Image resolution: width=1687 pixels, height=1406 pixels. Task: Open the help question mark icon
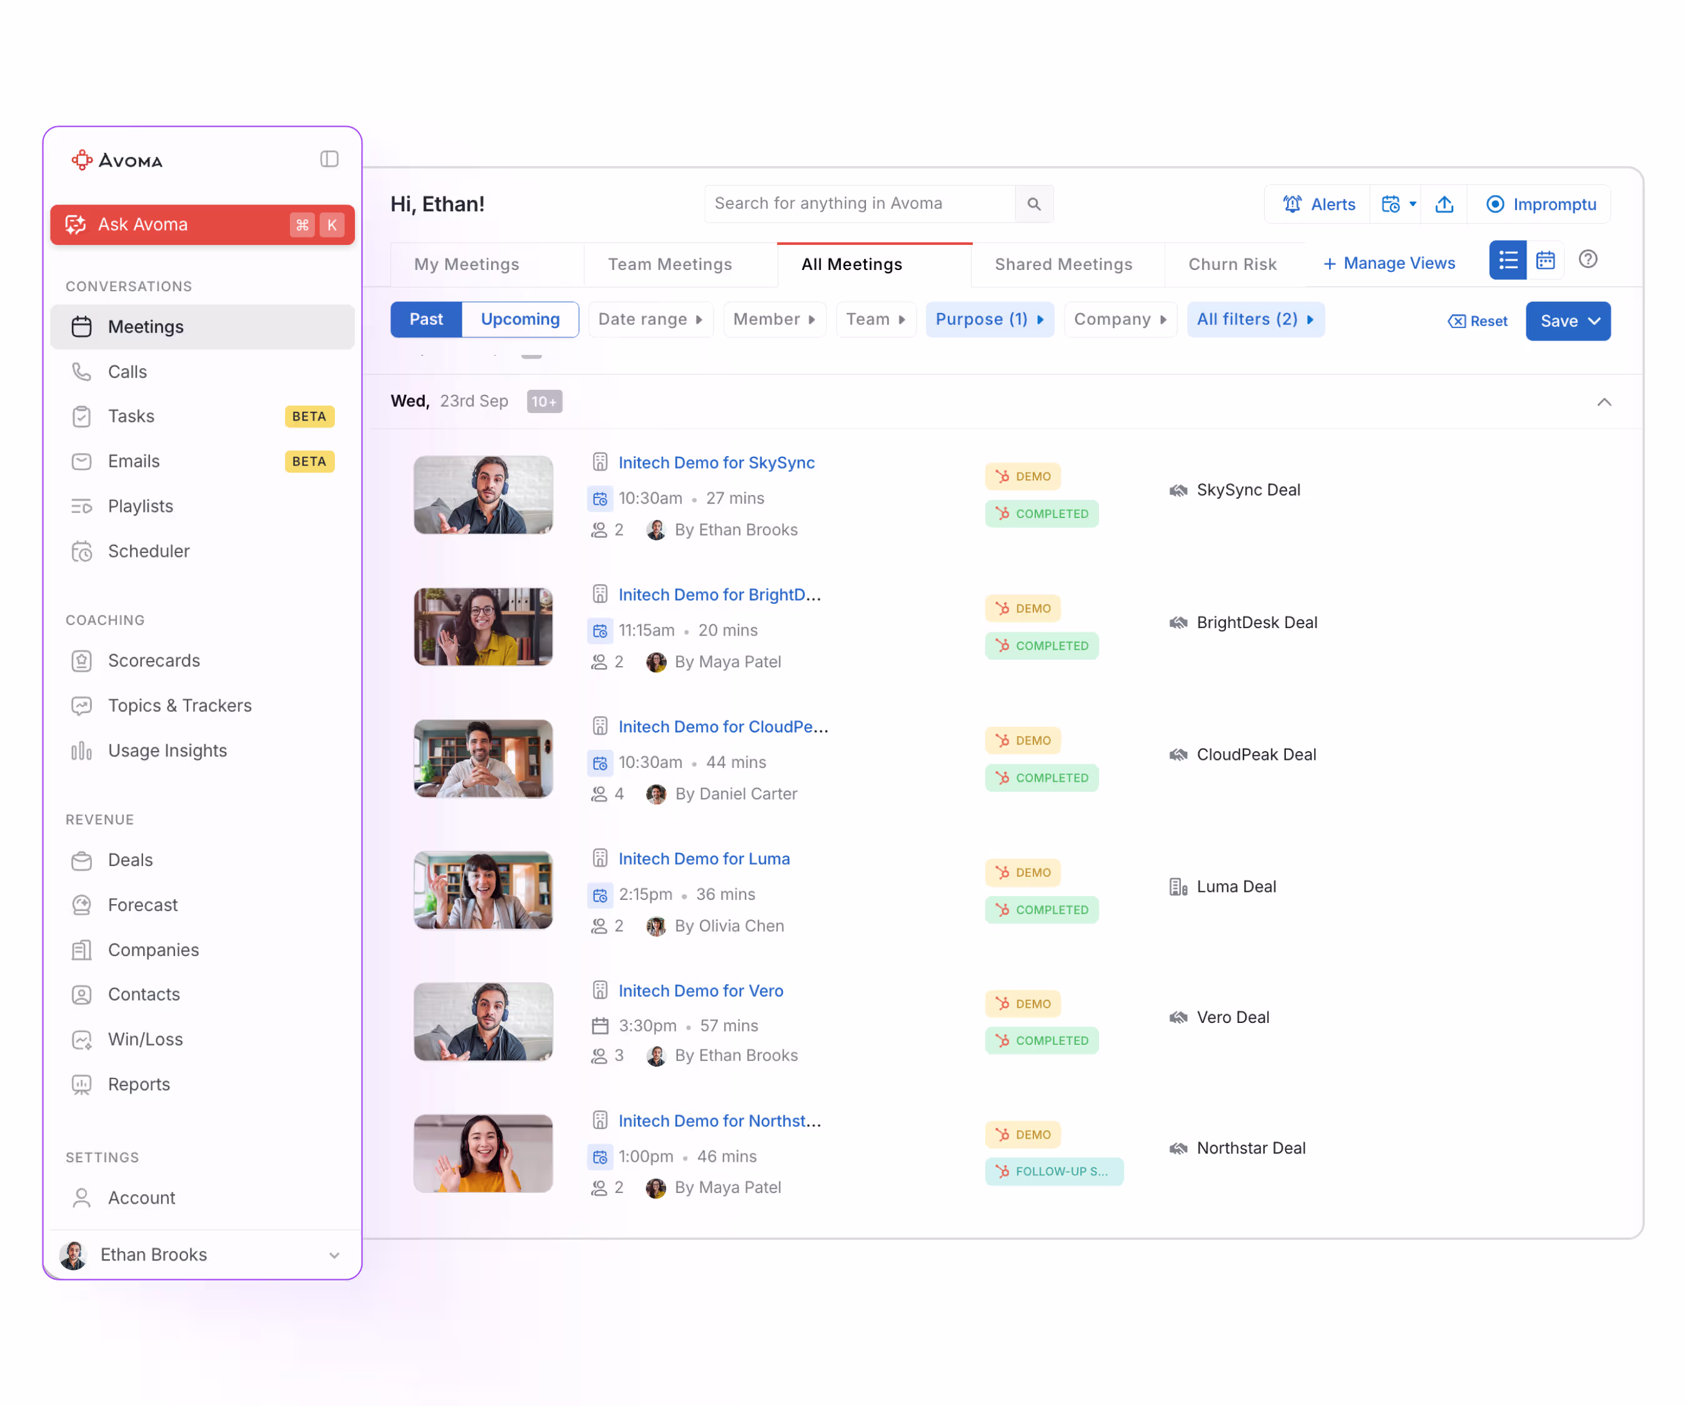pos(1588,259)
